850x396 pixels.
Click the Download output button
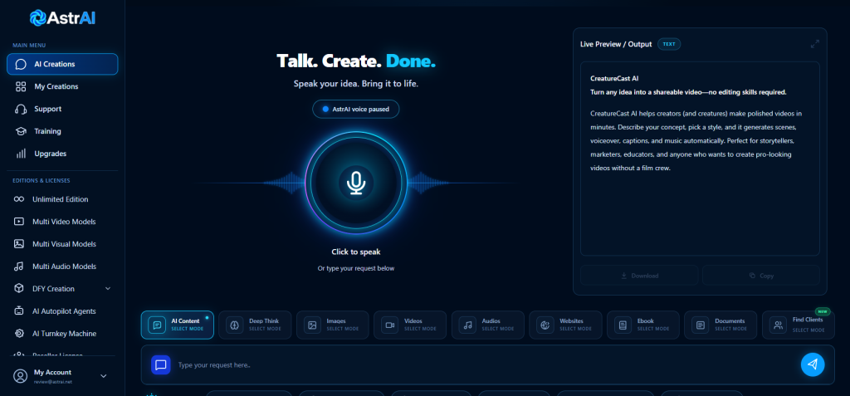pyautogui.click(x=639, y=276)
